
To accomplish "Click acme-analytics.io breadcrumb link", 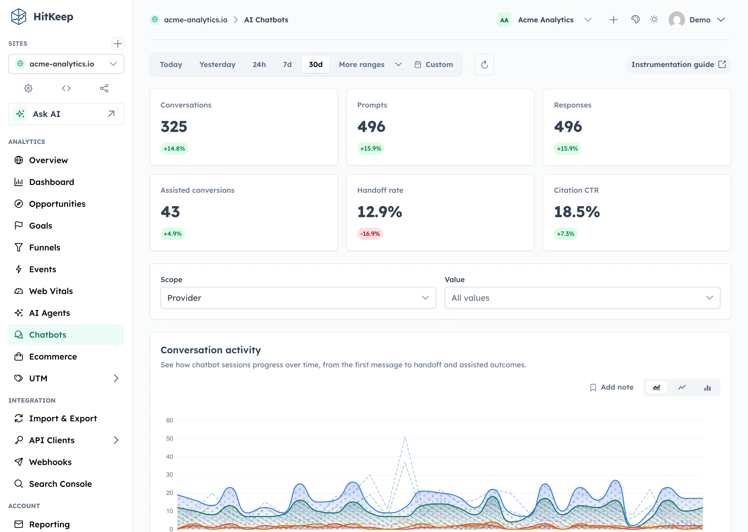I will 196,20.
